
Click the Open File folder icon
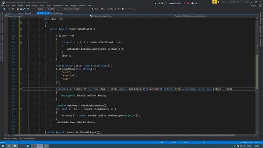[x=18, y=9]
